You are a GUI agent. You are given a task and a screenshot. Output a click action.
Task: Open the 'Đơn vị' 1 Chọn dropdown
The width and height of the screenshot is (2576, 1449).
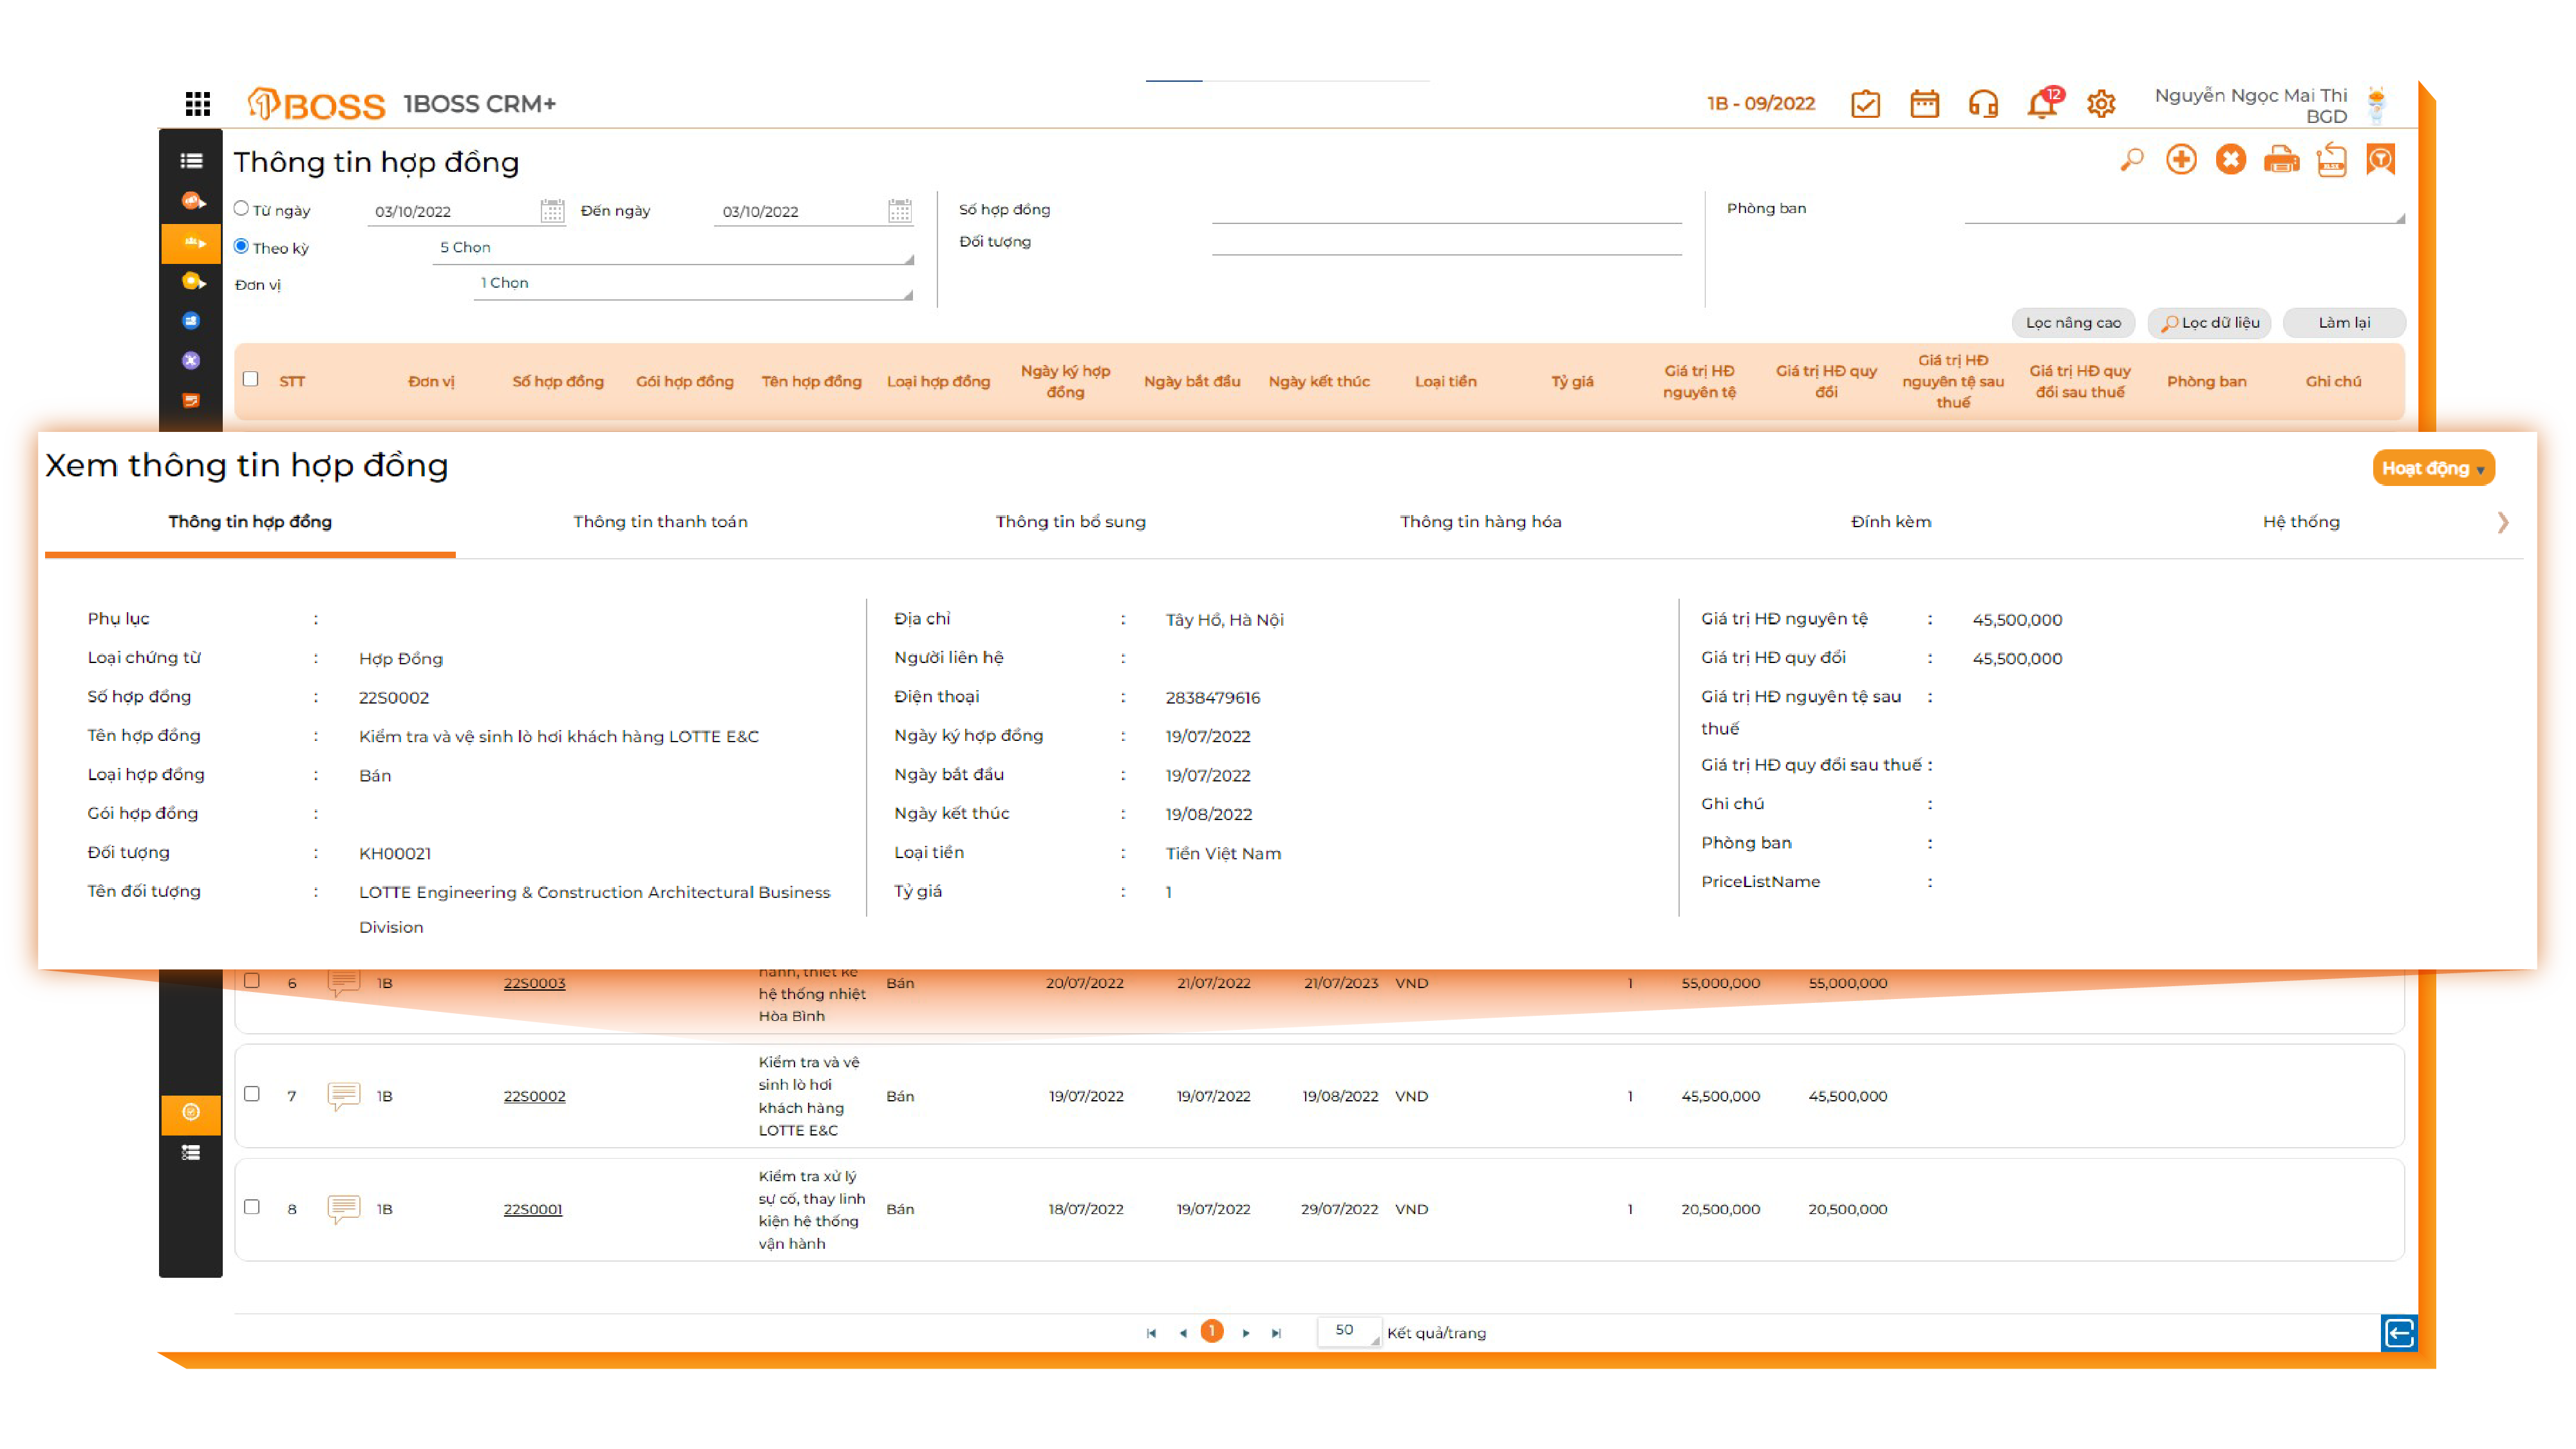point(692,284)
